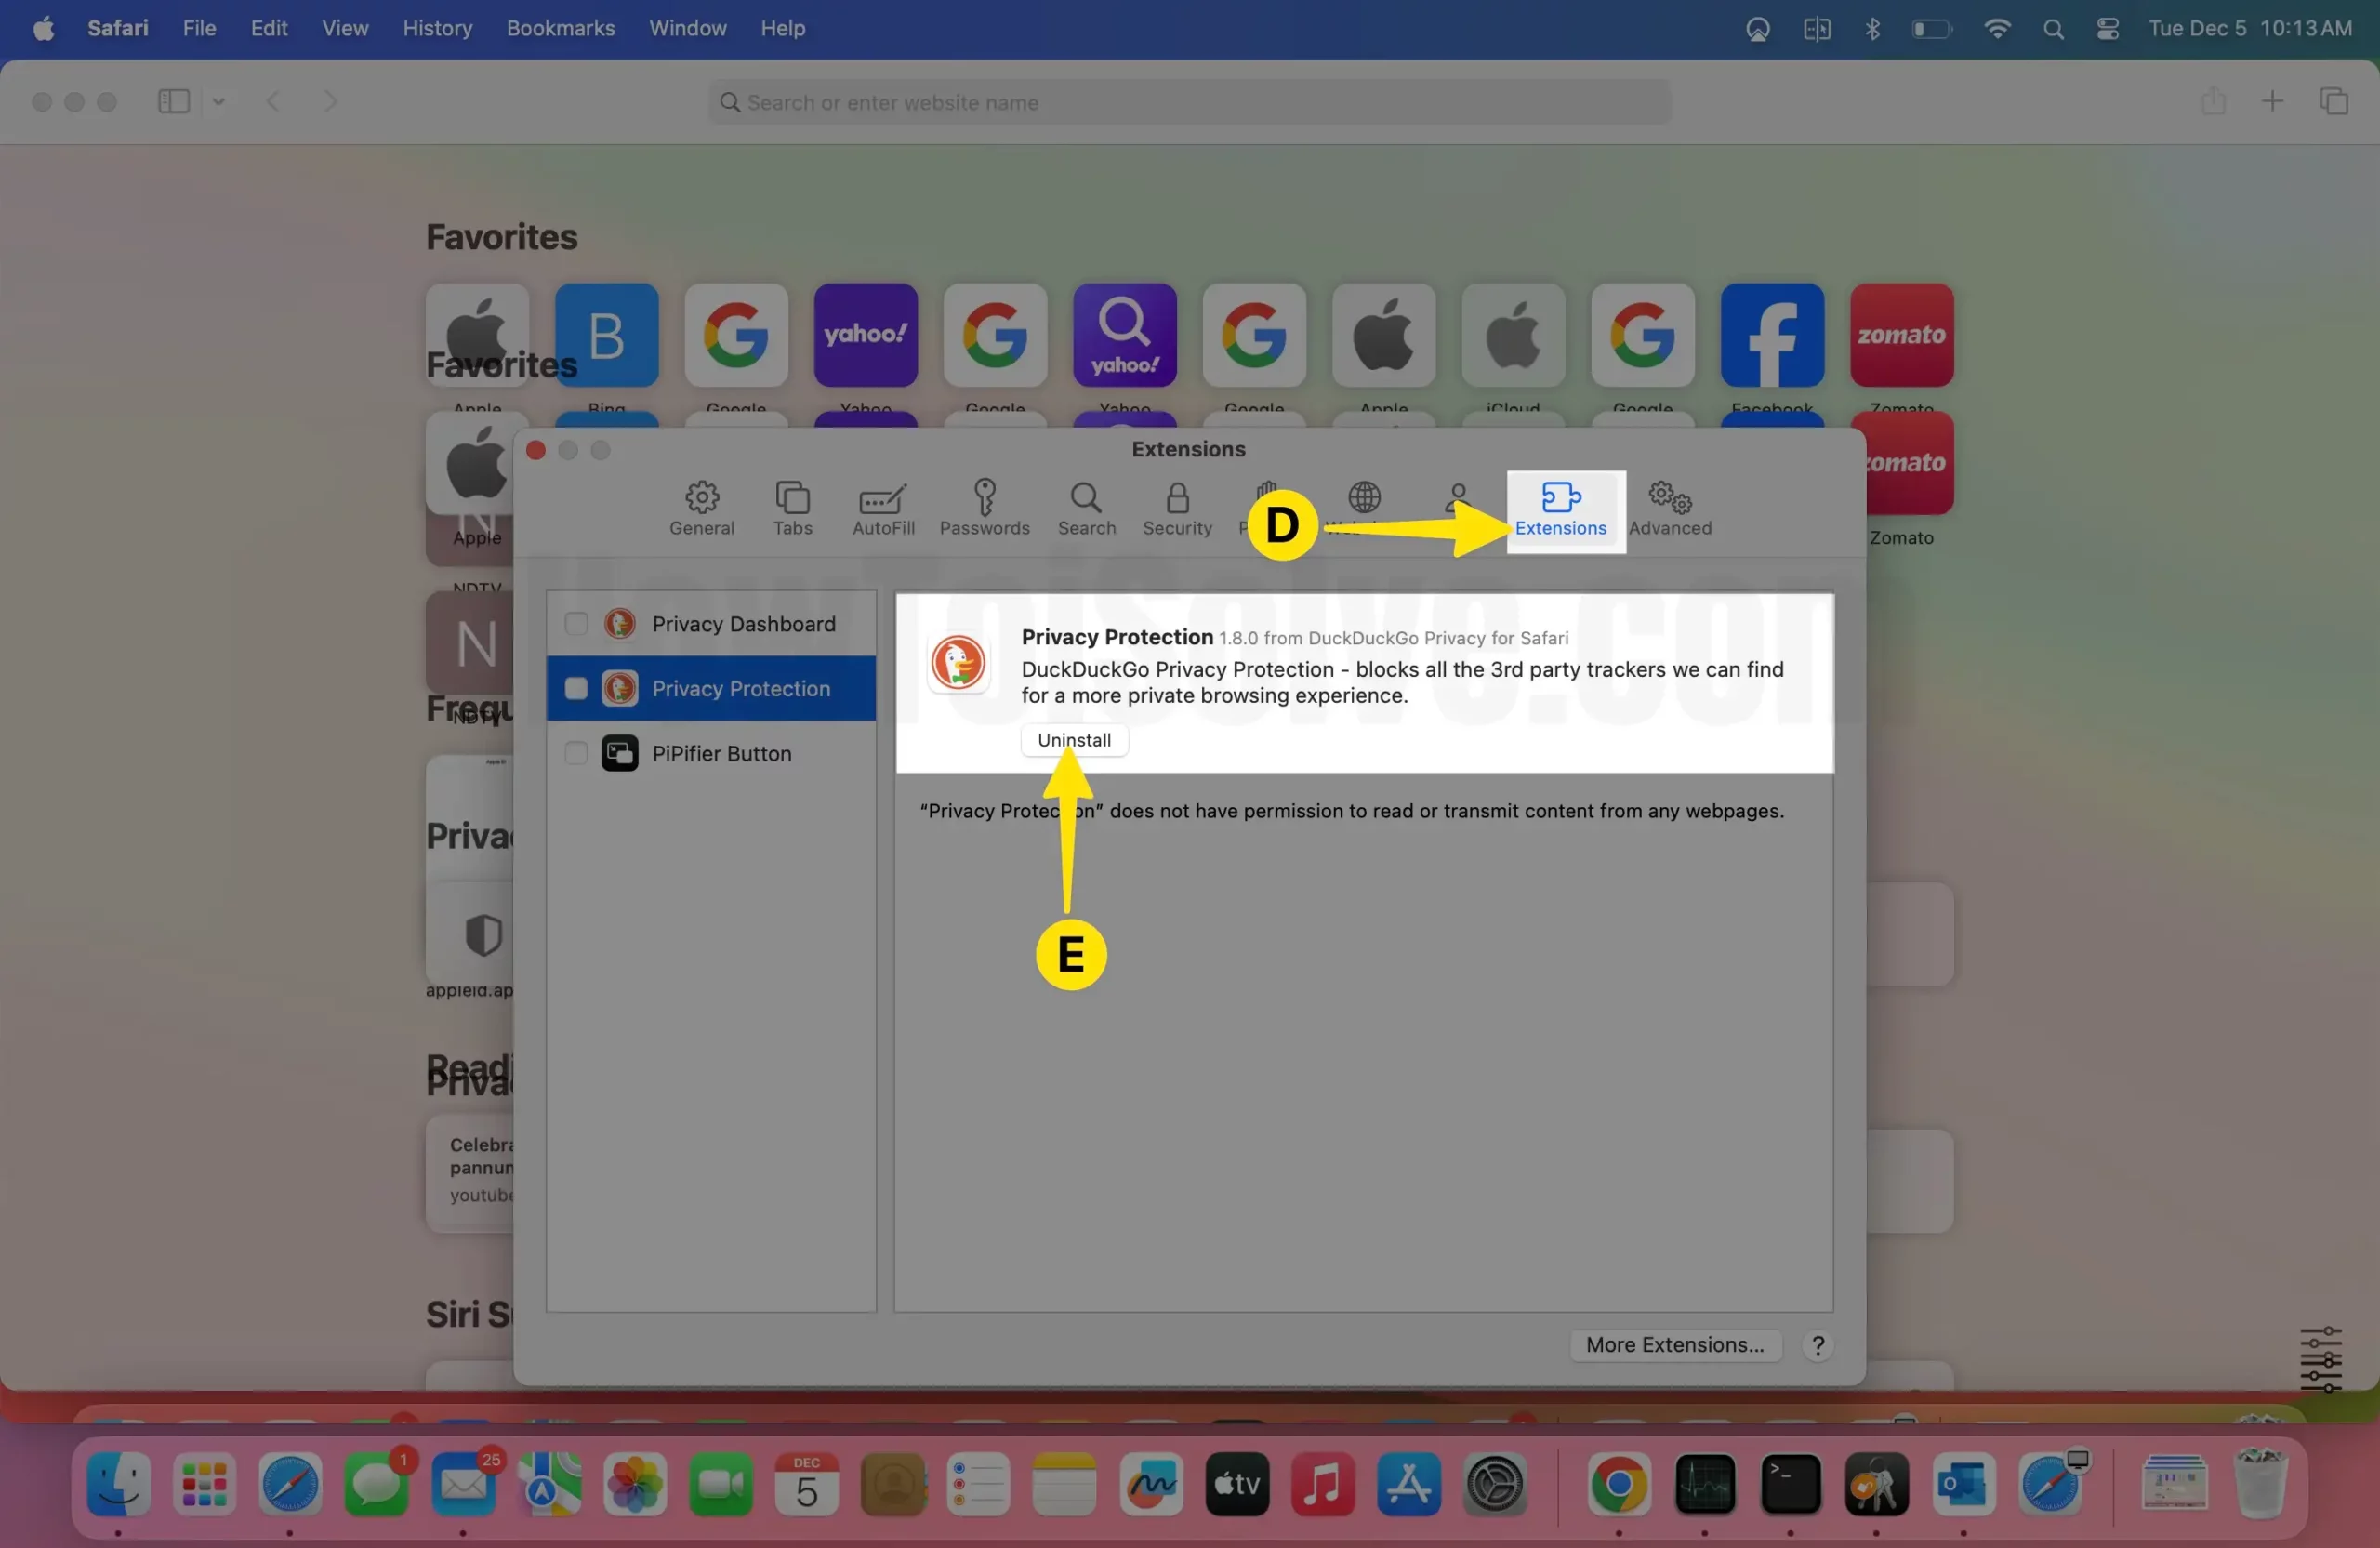The image size is (2380, 1548).
Task: Open Reminders from the Dock
Action: click(978, 1484)
